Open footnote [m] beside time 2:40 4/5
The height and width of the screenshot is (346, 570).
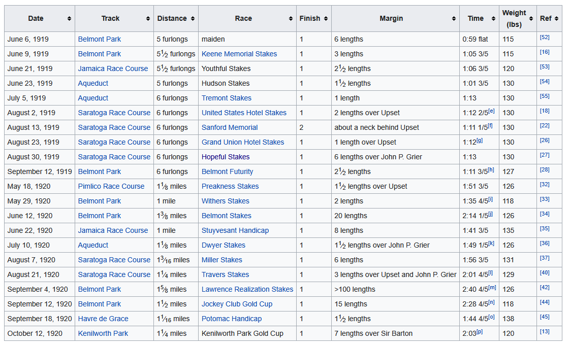[492, 287]
